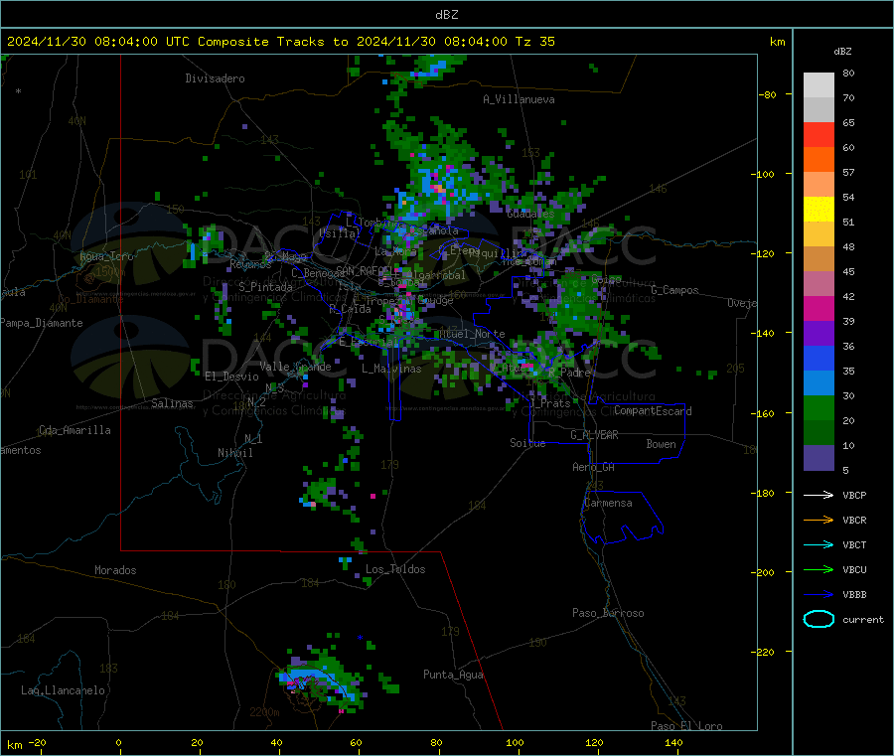This screenshot has height=756, width=894.
Task: Click the Reyunos map label
Action: tap(250, 264)
